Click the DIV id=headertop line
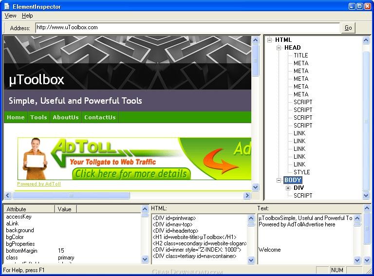374x276 pixels. coord(175,231)
